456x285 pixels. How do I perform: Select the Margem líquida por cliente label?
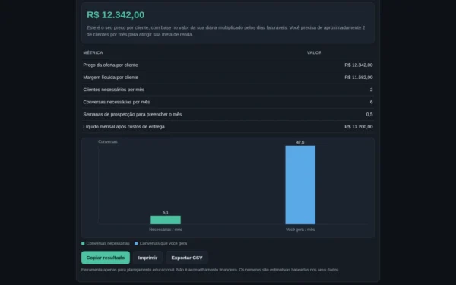(110, 78)
